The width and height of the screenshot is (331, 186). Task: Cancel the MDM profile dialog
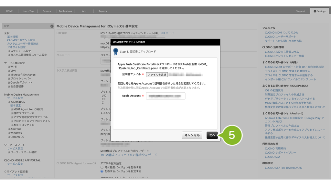[x=192, y=135]
